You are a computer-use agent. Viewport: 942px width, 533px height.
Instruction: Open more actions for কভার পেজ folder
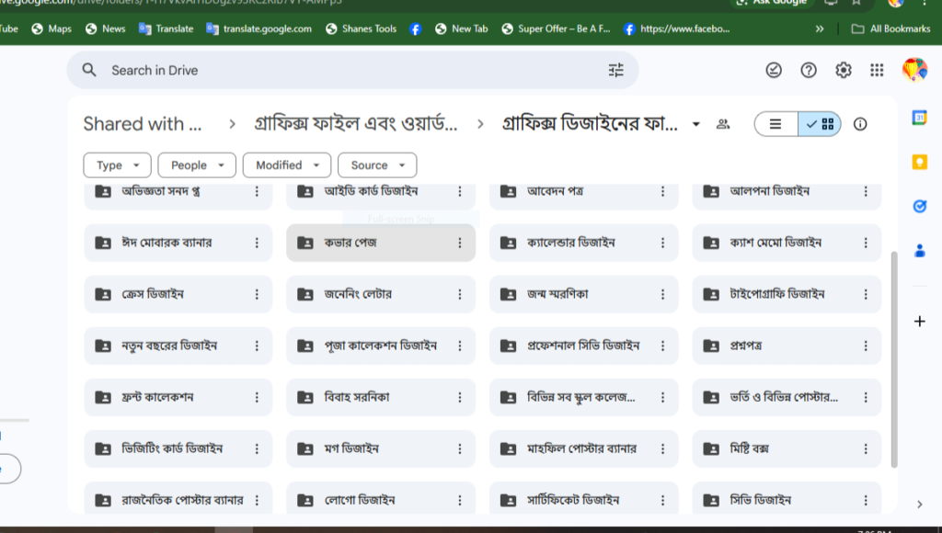tap(460, 243)
